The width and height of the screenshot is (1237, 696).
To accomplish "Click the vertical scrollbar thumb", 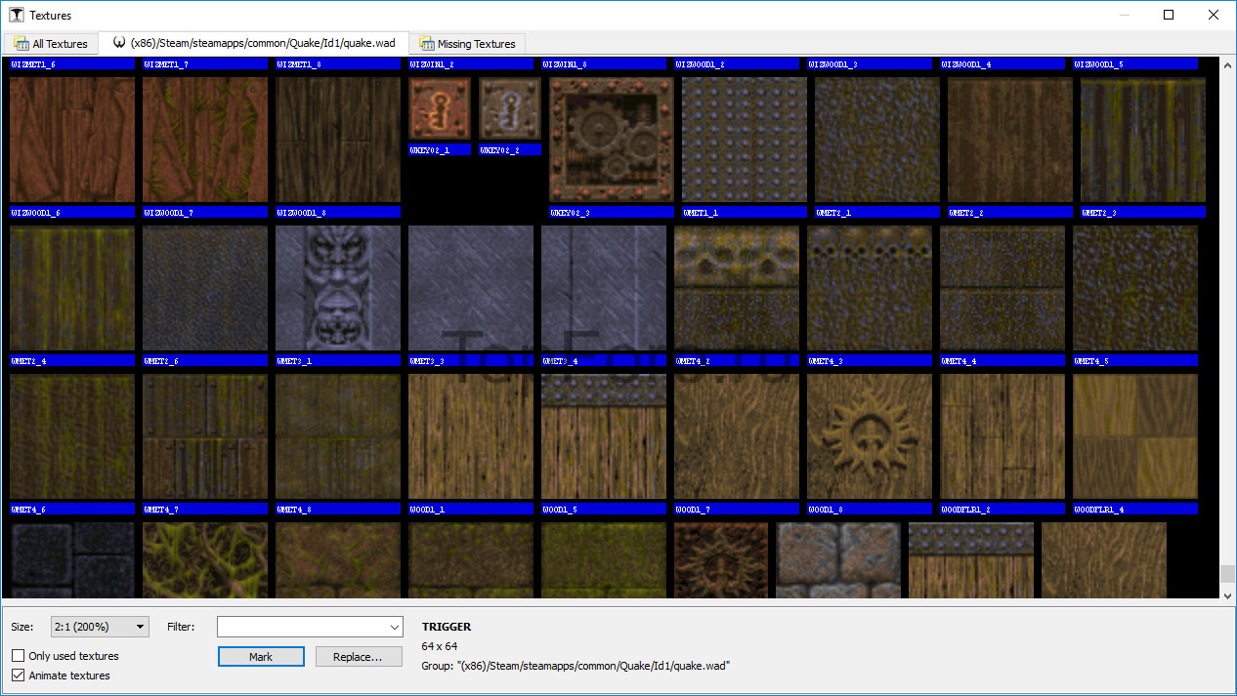I will [1227, 574].
